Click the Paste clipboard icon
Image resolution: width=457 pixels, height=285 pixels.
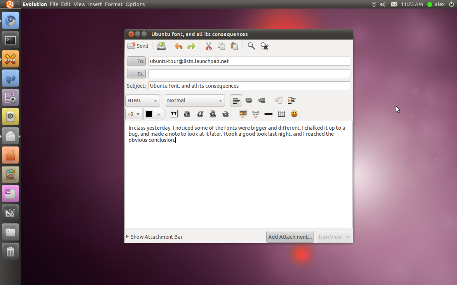coord(234,46)
